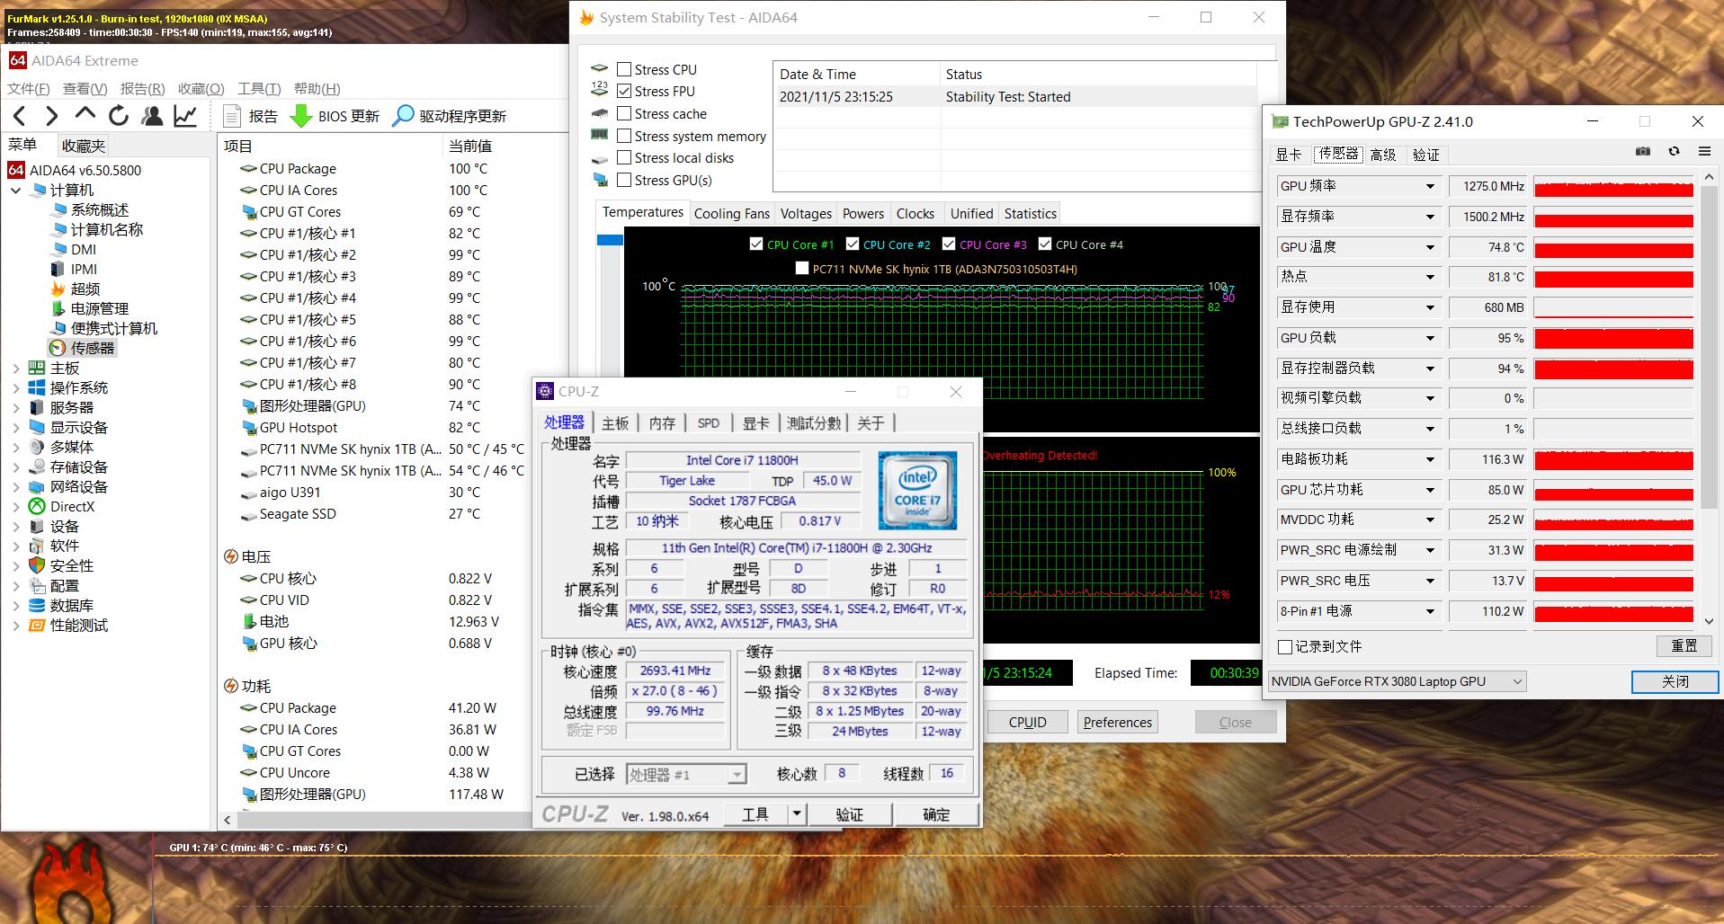Open the 工具(T) menu in AIDA64
Viewport: 1724px width, 924px height.
259,88
